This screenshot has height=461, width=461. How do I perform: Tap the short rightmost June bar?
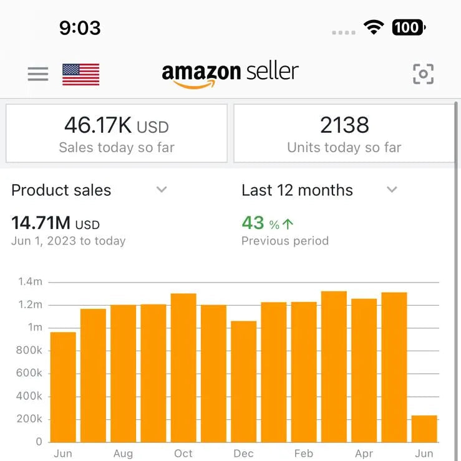[424, 429]
